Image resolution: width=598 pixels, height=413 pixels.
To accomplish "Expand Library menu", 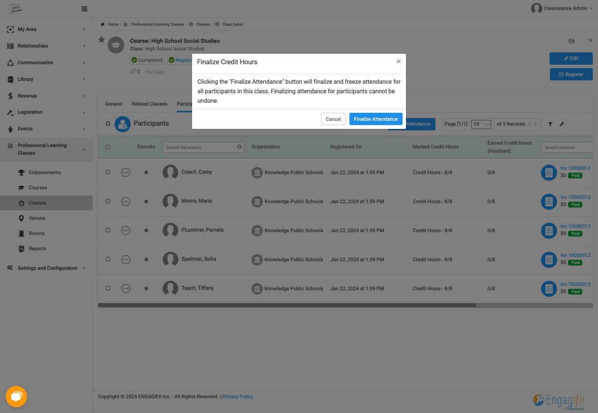I will click(x=46, y=79).
